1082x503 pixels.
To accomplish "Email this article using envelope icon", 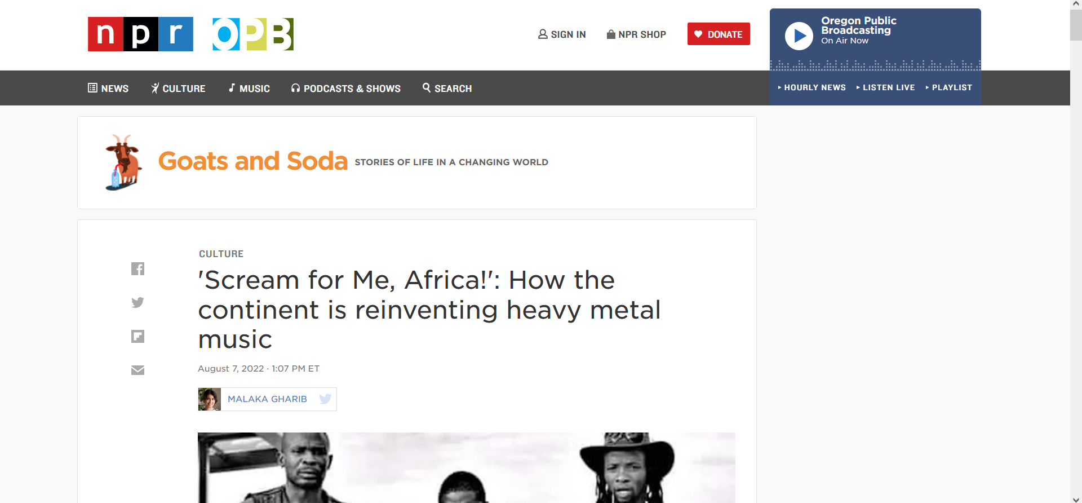I will pos(138,370).
